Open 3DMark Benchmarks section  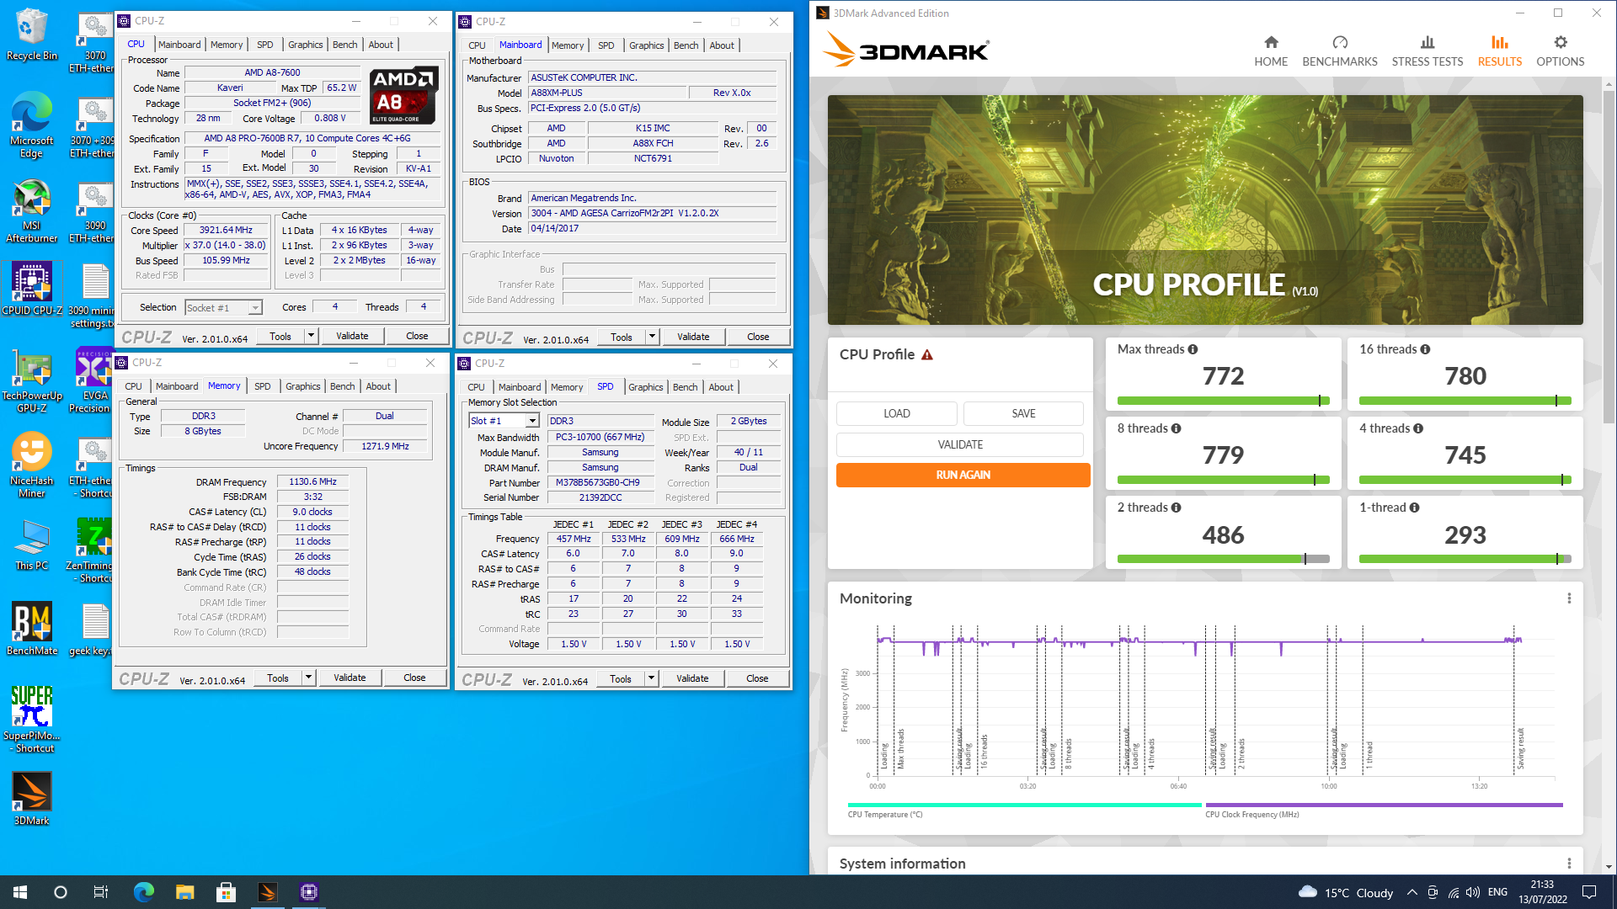pos(1340,50)
